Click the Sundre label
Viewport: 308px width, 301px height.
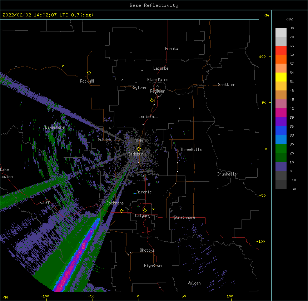[104, 140]
